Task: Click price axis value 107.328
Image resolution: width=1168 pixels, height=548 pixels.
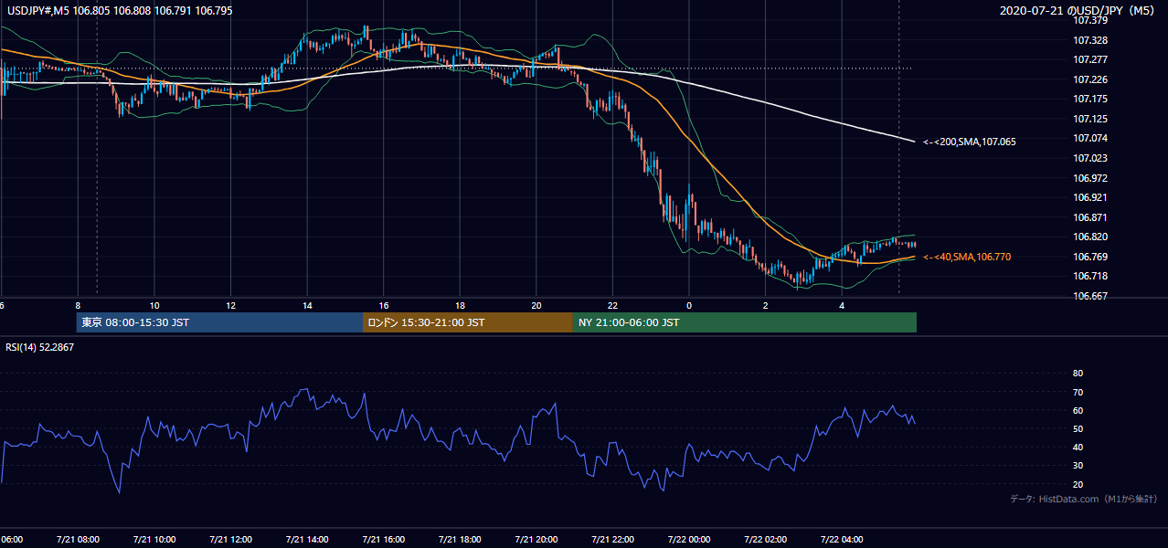Action: (x=1090, y=40)
